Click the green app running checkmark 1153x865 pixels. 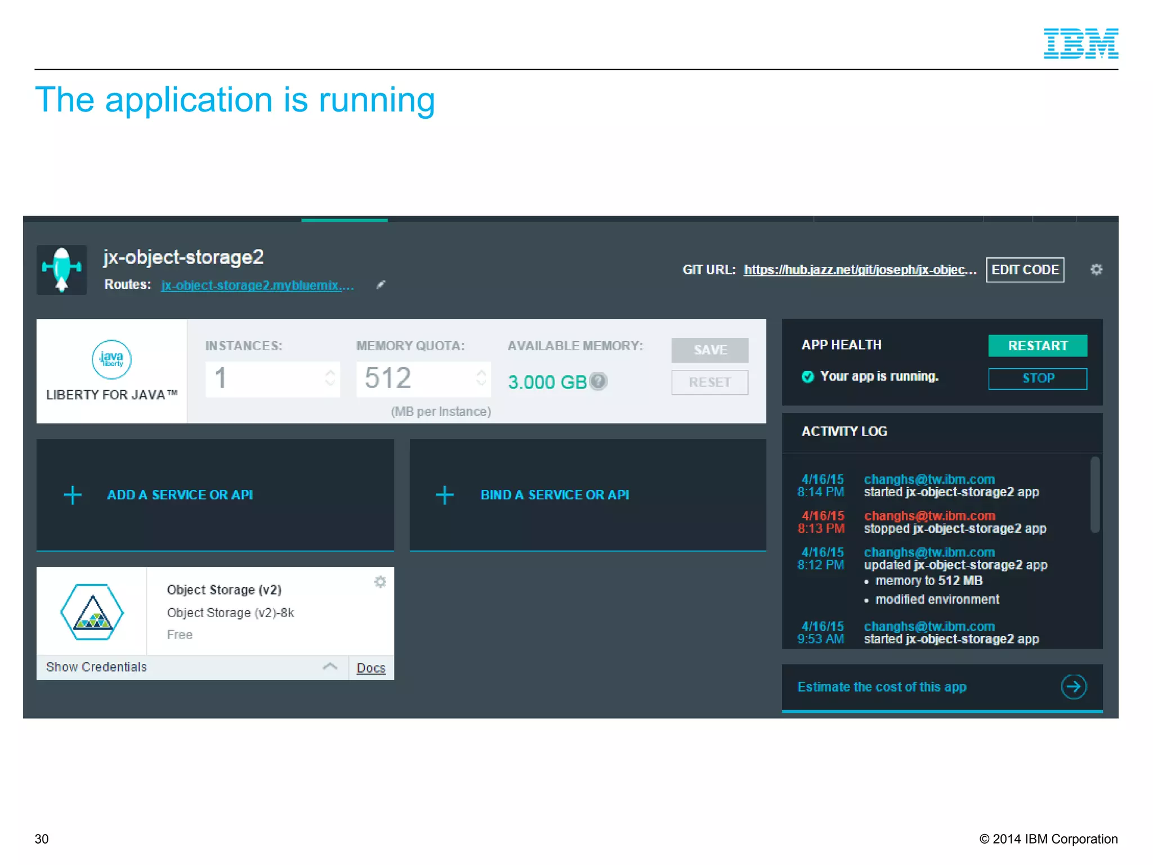(807, 377)
